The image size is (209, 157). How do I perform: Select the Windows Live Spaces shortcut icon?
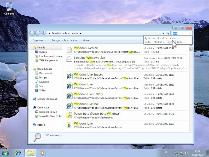(69, 76)
